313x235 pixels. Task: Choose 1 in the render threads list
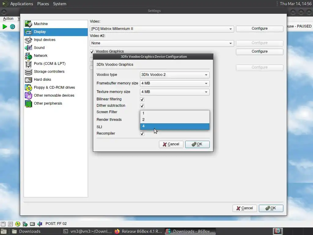[175, 113]
